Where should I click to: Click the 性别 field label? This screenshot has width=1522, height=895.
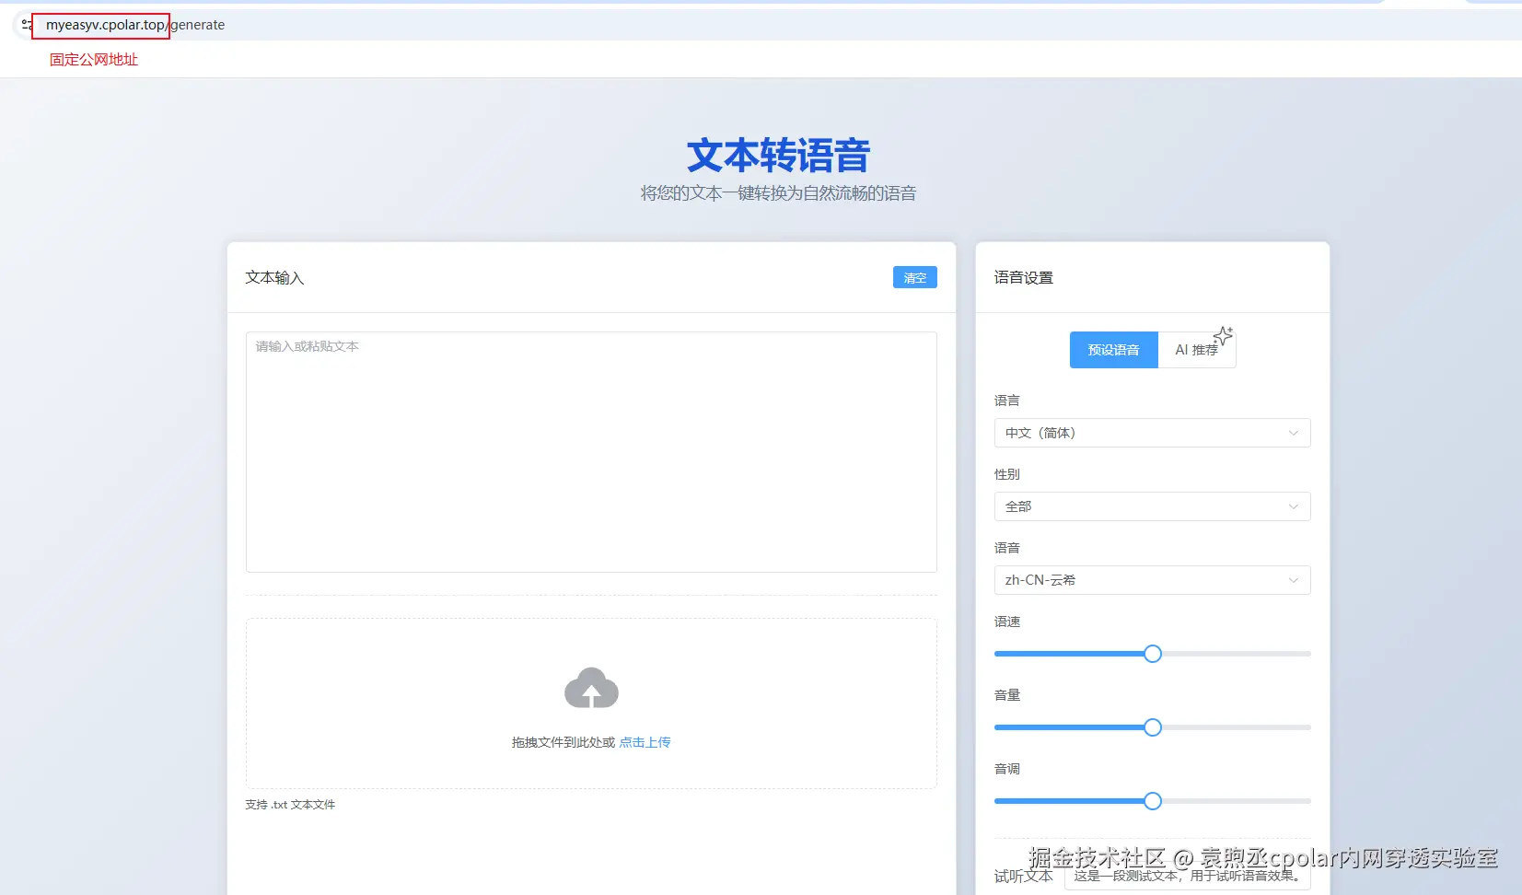[x=1007, y=474]
